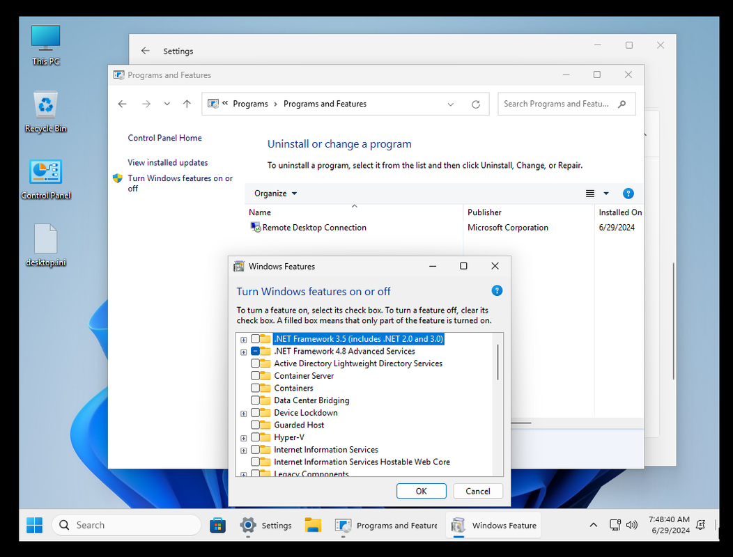Expand the Internet Information Services node

point(244,450)
